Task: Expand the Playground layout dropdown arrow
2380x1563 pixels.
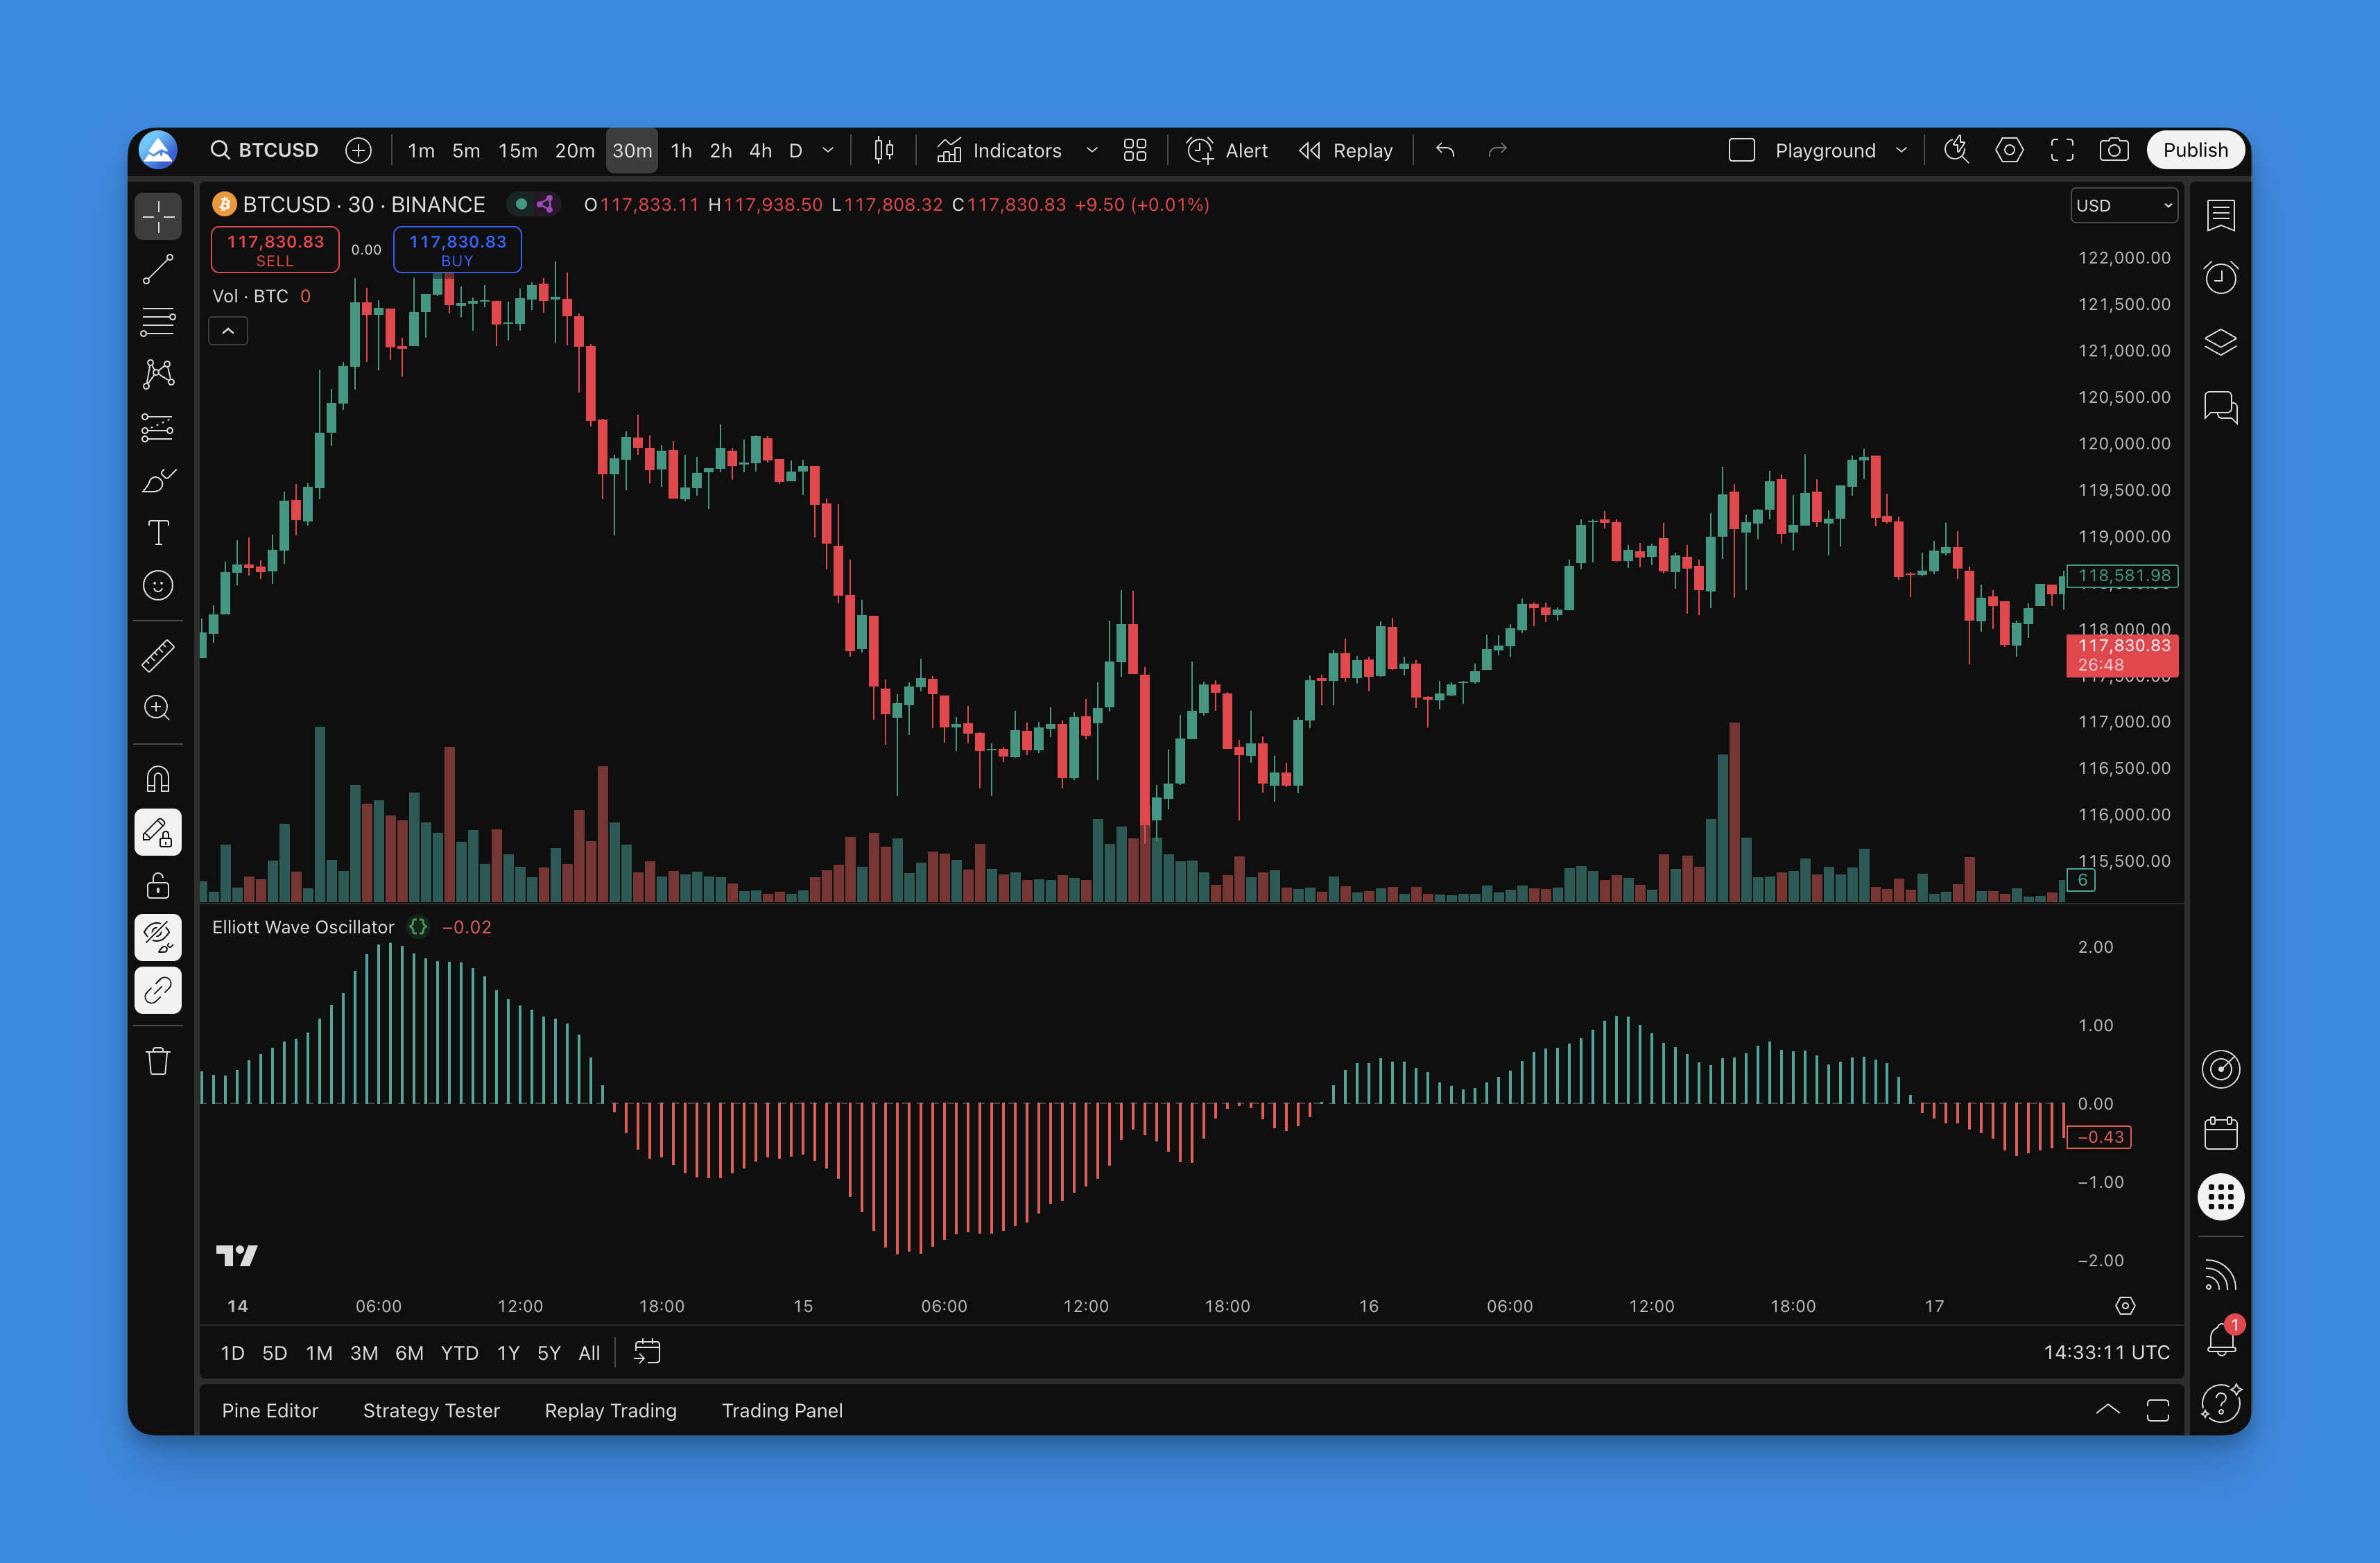Action: [1901, 150]
